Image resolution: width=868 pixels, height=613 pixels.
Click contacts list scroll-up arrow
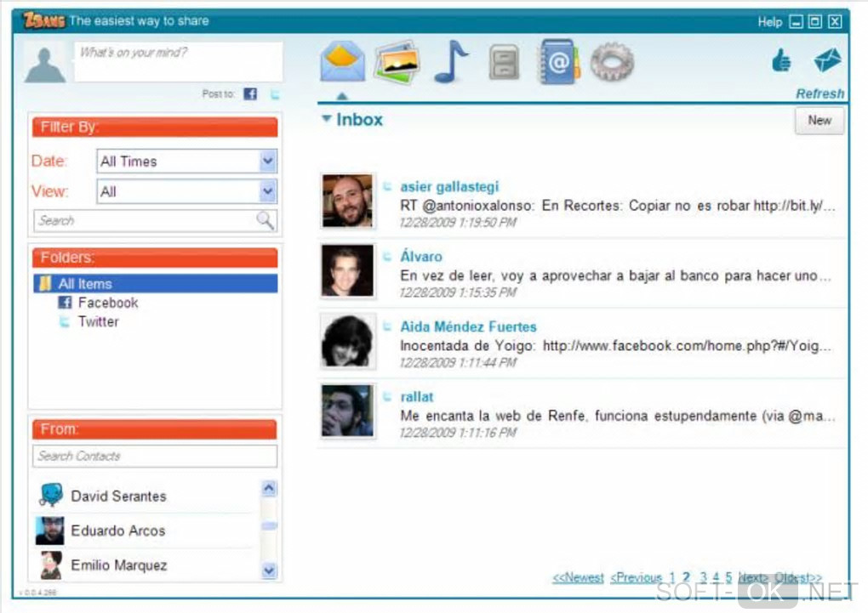(268, 488)
